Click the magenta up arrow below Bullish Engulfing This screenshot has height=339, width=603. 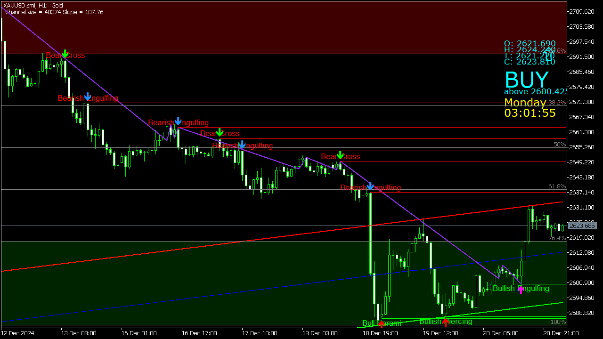tap(521, 290)
